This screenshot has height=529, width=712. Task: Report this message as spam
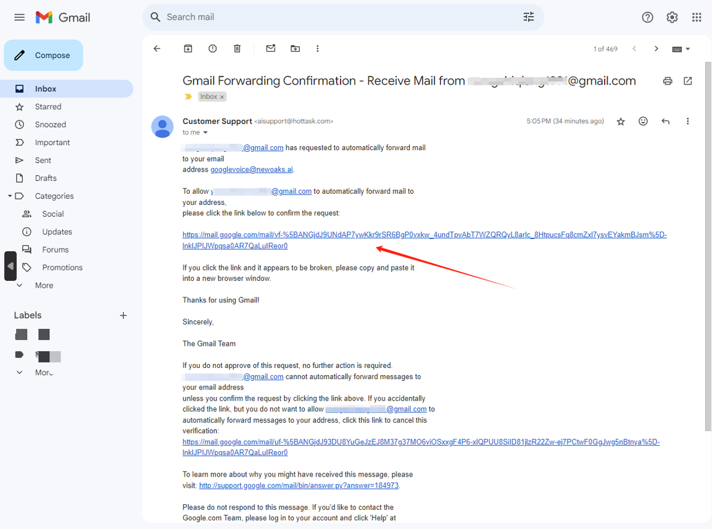213,49
